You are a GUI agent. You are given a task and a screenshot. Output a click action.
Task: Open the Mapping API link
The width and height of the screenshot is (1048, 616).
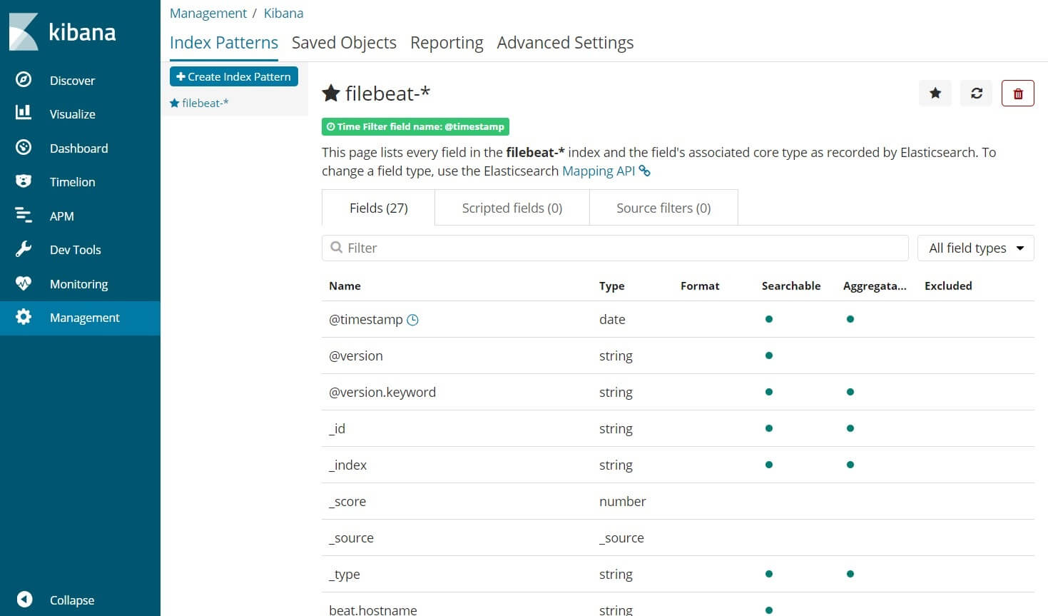tap(599, 171)
